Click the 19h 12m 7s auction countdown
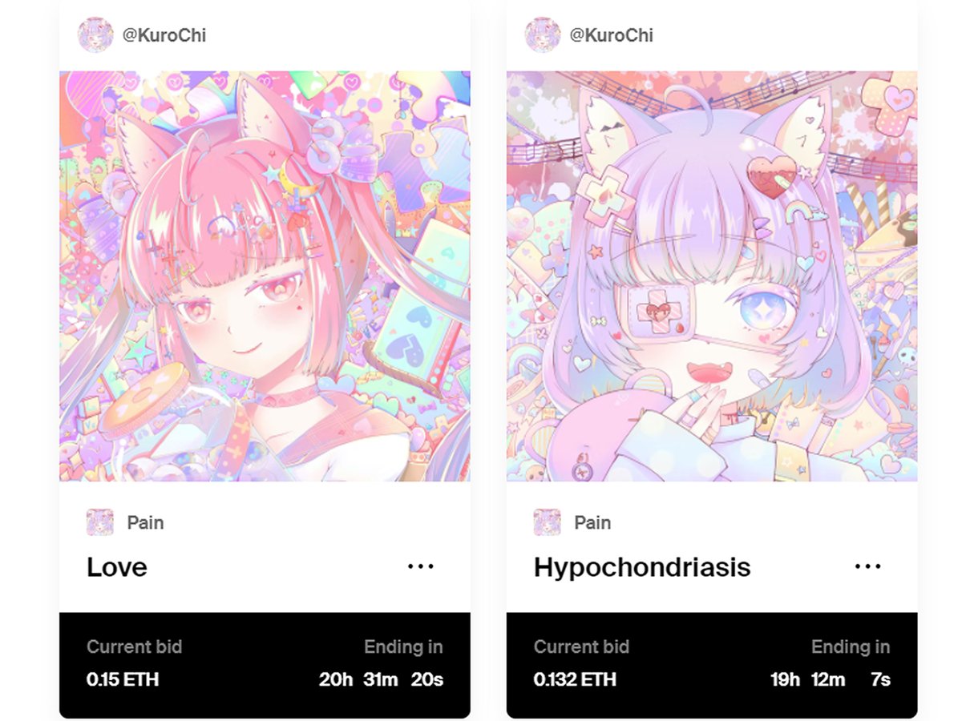The width and height of the screenshot is (962, 721). coord(831,679)
